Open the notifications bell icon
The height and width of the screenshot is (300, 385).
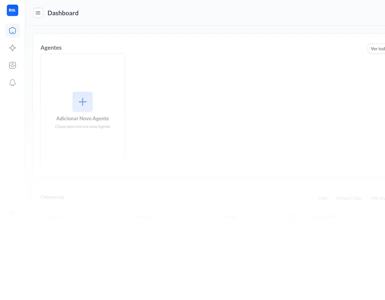click(12, 83)
